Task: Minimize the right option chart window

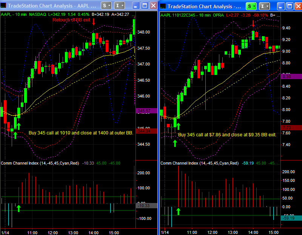Action: (280, 6)
